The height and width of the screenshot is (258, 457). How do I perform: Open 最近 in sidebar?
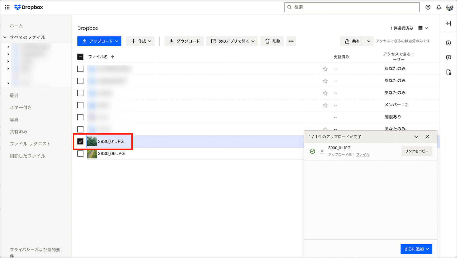[14, 95]
